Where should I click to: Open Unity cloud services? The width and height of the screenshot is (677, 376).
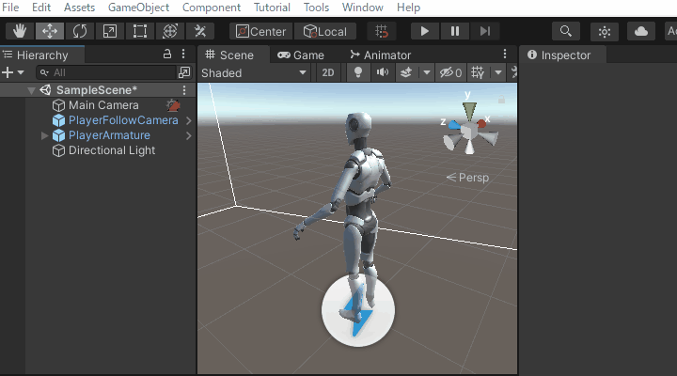click(x=641, y=31)
